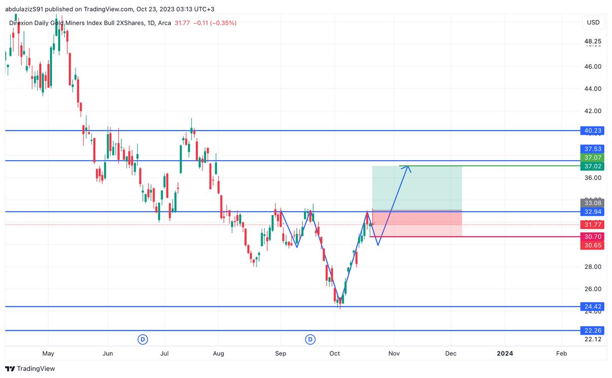Select the red stop line at 30.70

[x=476, y=237]
